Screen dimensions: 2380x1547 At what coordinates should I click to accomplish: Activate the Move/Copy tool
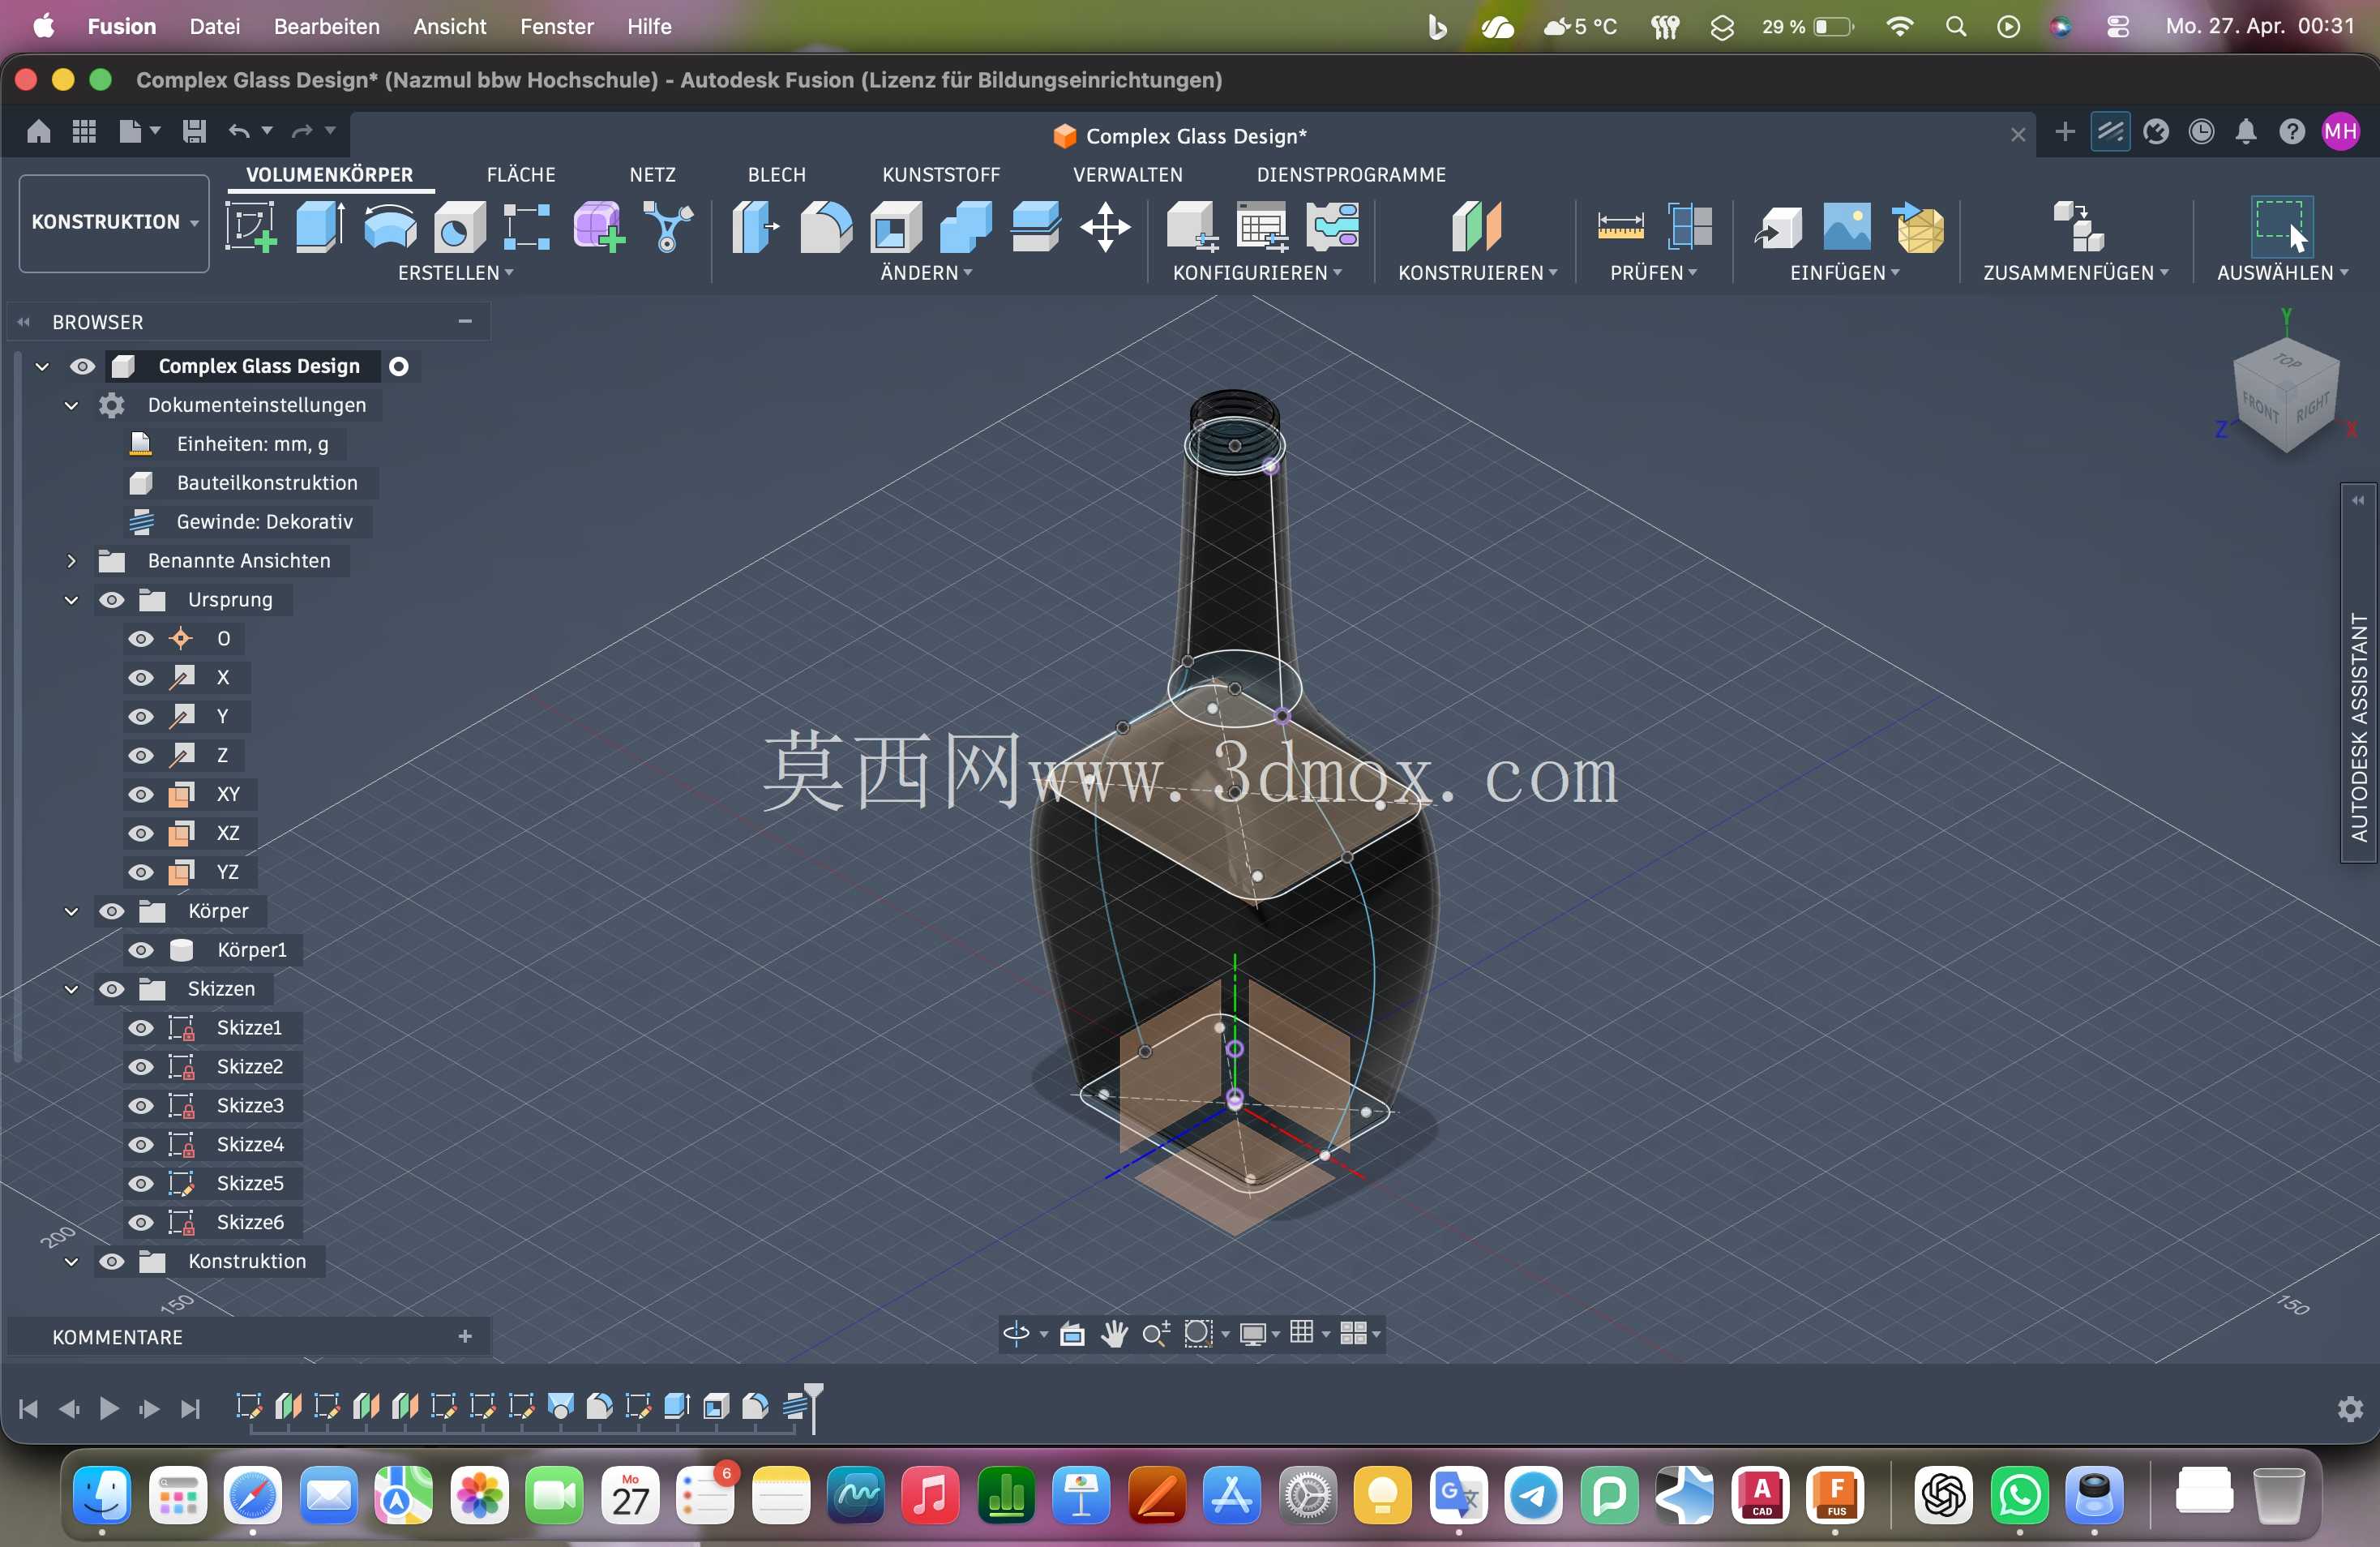pyautogui.click(x=1105, y=226)
